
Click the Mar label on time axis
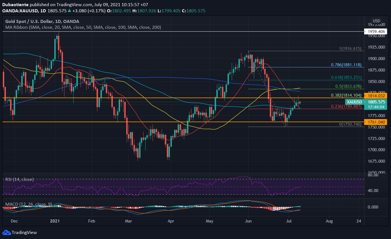click(x=128, y=221)
